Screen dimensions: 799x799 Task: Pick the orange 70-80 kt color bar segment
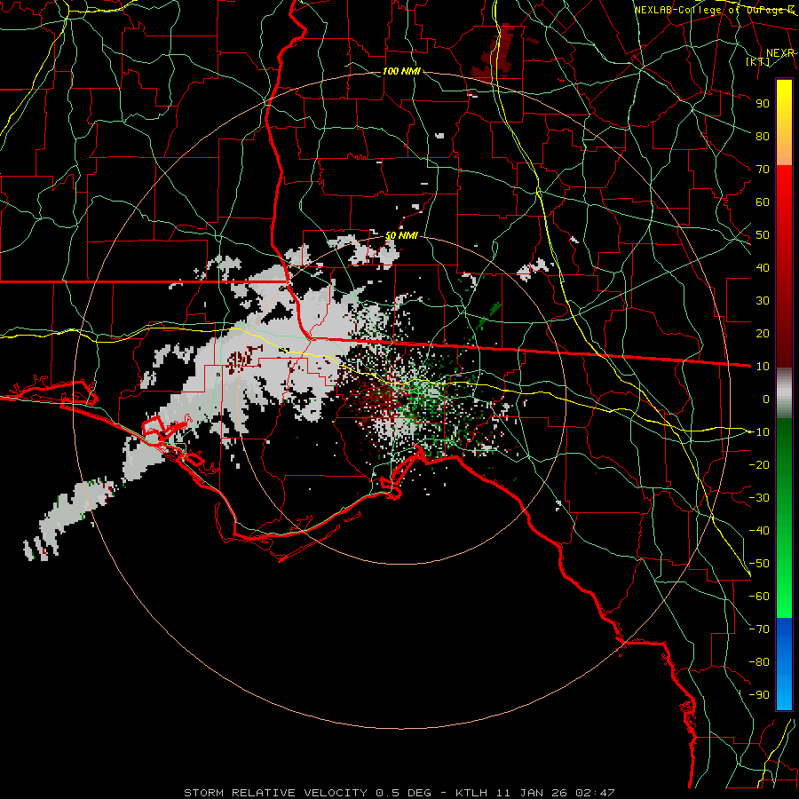pyautogui.click(x=784, y=151)
